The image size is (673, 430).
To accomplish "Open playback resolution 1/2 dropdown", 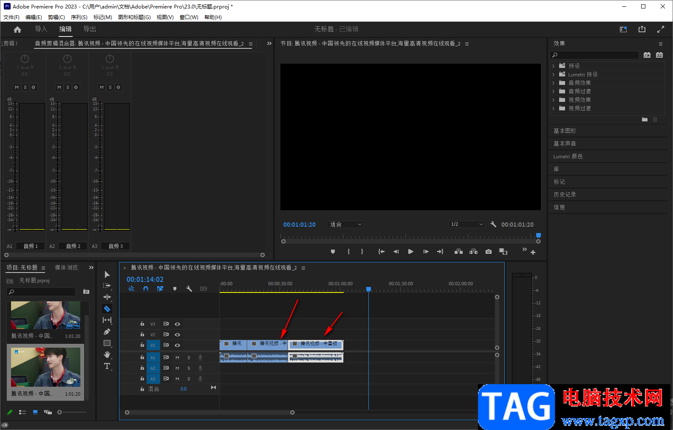I will pos(467,224).
